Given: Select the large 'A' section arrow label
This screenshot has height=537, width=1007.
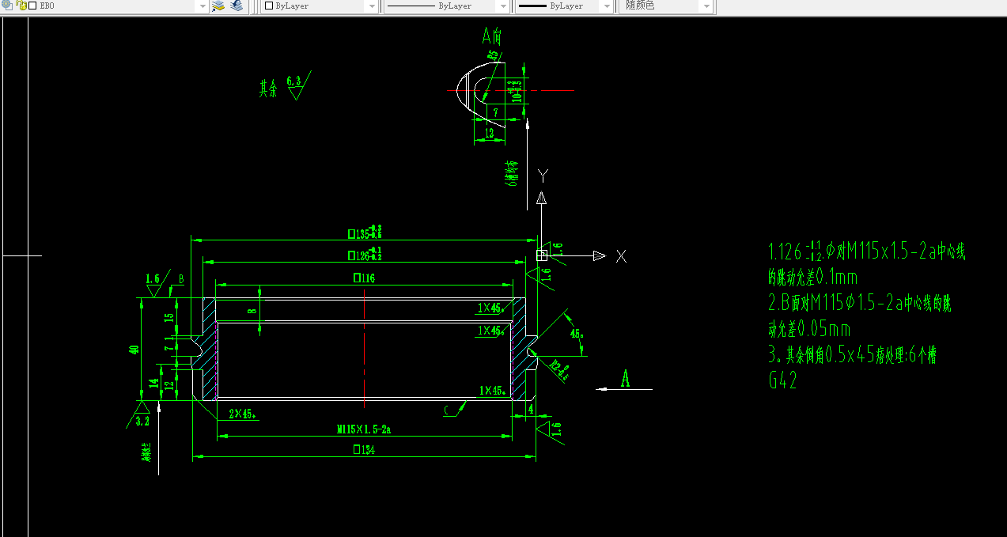Looking at the screenshot, I should (625, 379).
